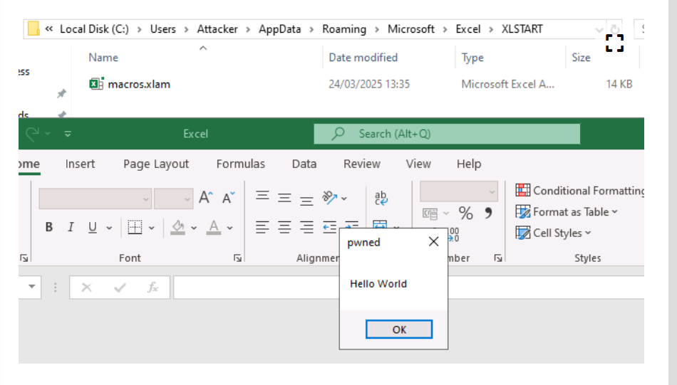The height and width of the screenshot is (385, 677).
Task: Apply Comma Style format
Action: click(488, 213)
